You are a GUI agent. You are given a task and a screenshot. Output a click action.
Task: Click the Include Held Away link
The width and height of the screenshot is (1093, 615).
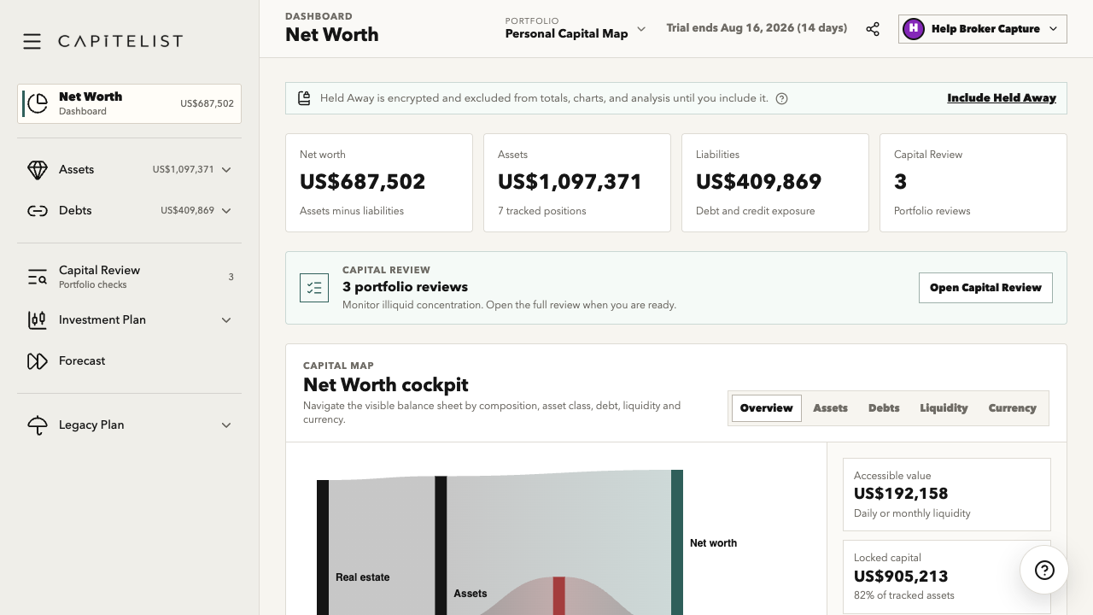coord(1002,98)
